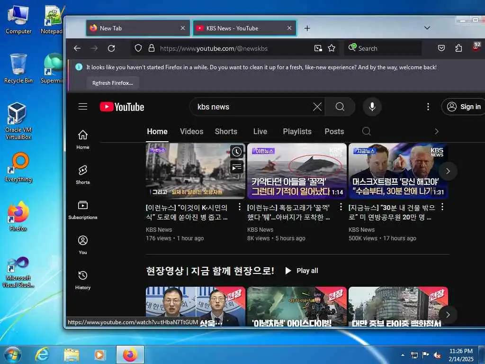Open the list all tabs dropdown
485x364 pixels.
click(x=427, y=28)
